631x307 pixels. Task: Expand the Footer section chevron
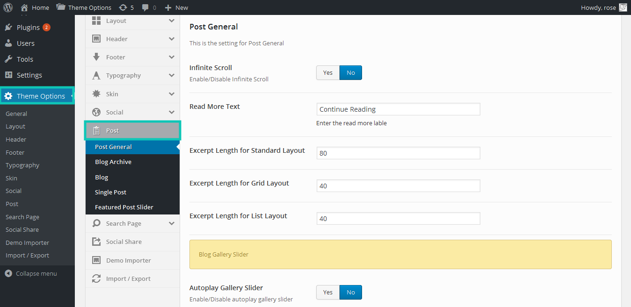click(x=172, y=57)
